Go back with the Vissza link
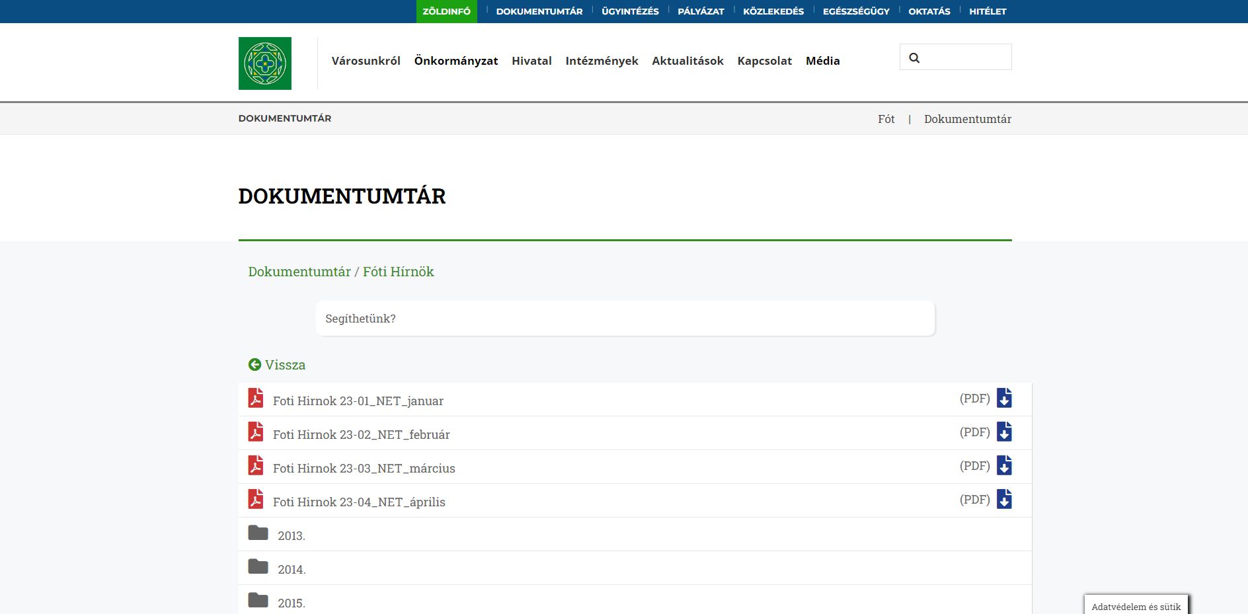 coord(285,365)
